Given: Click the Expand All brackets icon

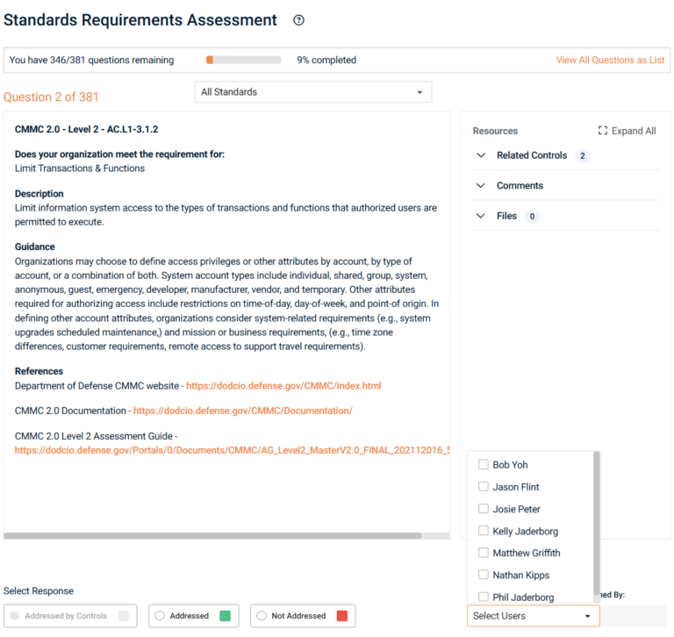Looking at the screenshot, I should click(x=603, y=131).
